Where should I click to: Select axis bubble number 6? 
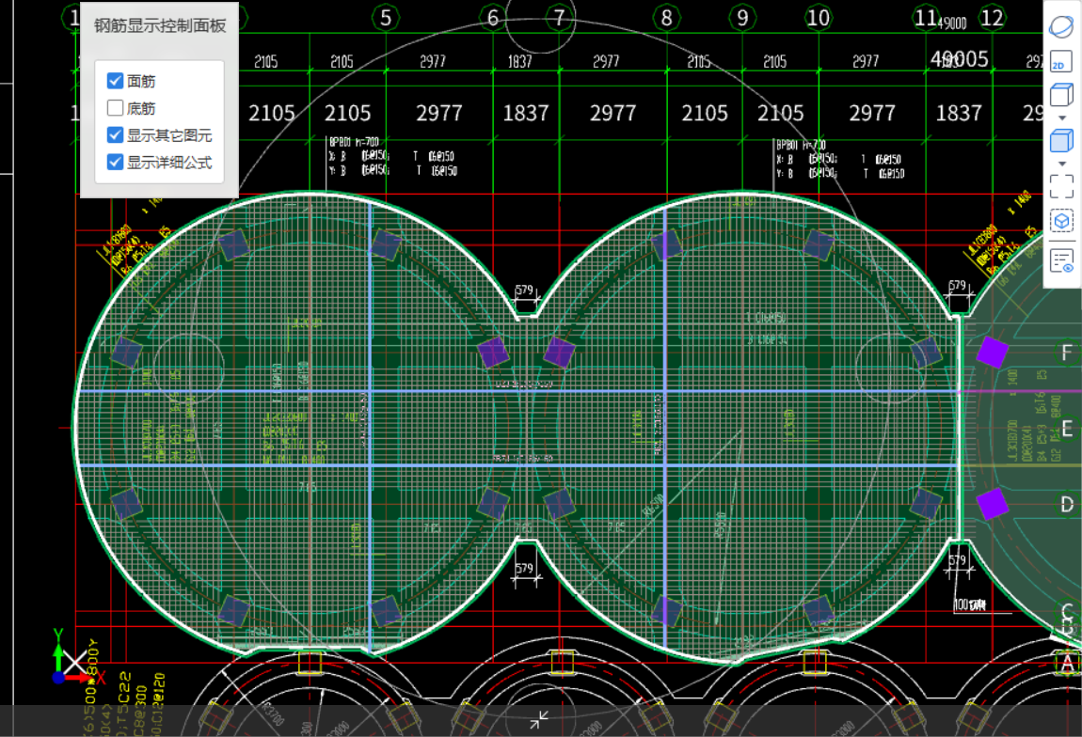493,17
